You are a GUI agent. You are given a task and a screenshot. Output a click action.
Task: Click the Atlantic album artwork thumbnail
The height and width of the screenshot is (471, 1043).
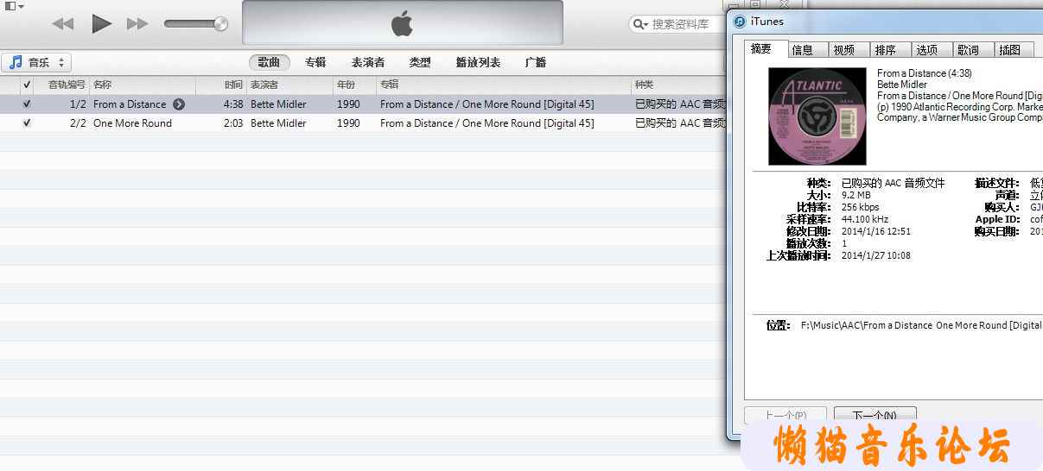(x=817, y=116)
